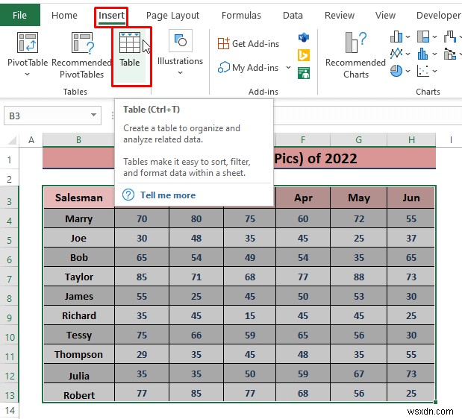Click Recommended PivotTables icon

tap(82, 43)
